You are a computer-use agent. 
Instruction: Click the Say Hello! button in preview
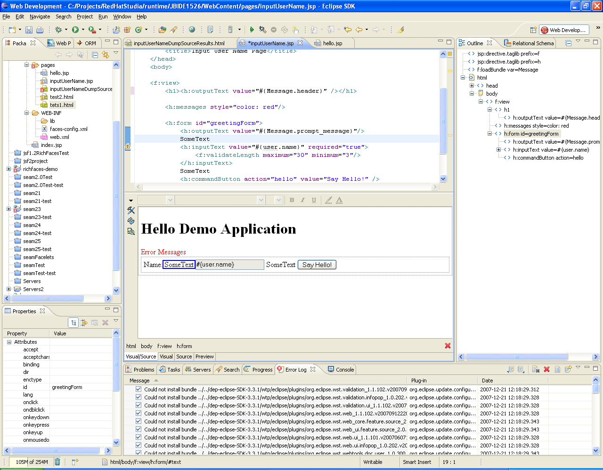317,265
